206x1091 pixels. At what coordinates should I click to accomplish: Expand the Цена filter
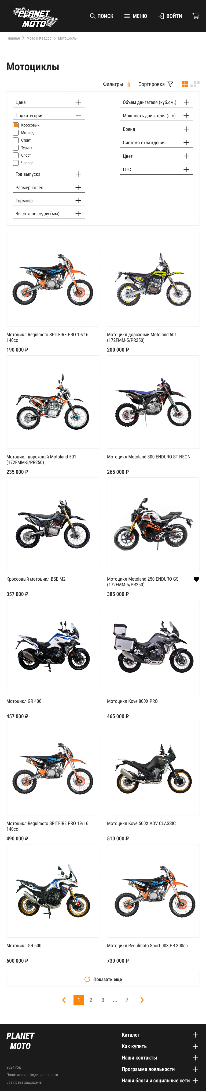pyautogui.click(x=49, y=102)
